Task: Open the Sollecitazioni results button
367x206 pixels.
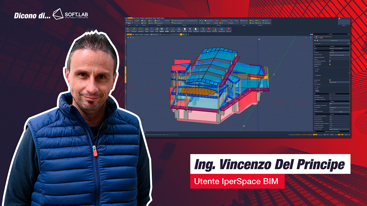Action: tap(141, 30)
